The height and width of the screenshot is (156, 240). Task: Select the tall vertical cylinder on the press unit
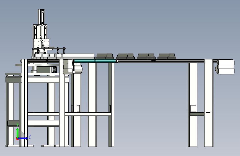pyautogui.click(x=41, y=17)
